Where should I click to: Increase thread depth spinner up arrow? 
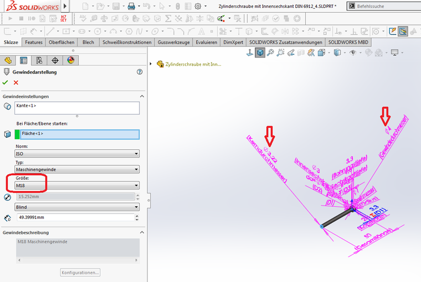tap(137, 216)
